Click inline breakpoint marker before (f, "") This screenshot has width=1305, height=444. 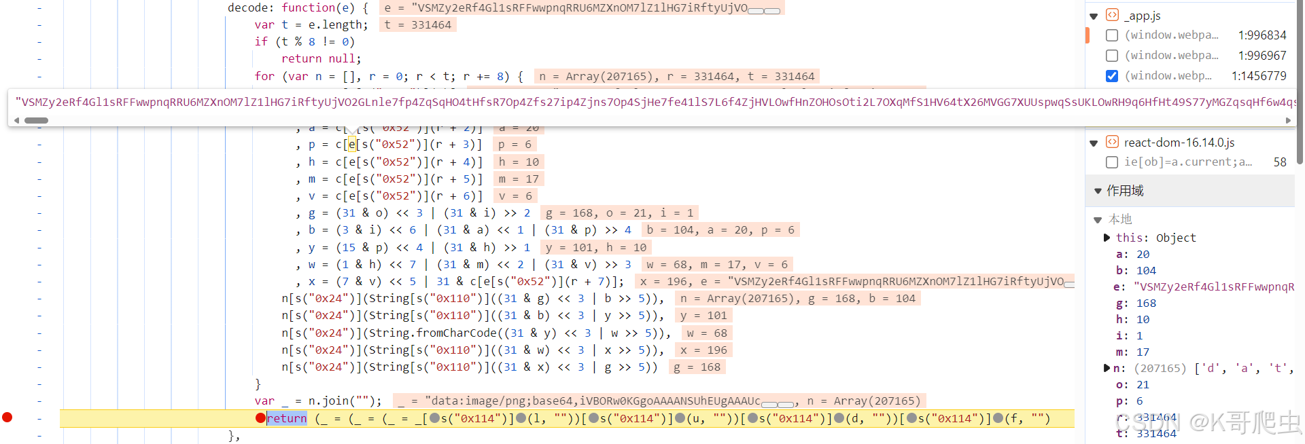[x=998, y=418]
